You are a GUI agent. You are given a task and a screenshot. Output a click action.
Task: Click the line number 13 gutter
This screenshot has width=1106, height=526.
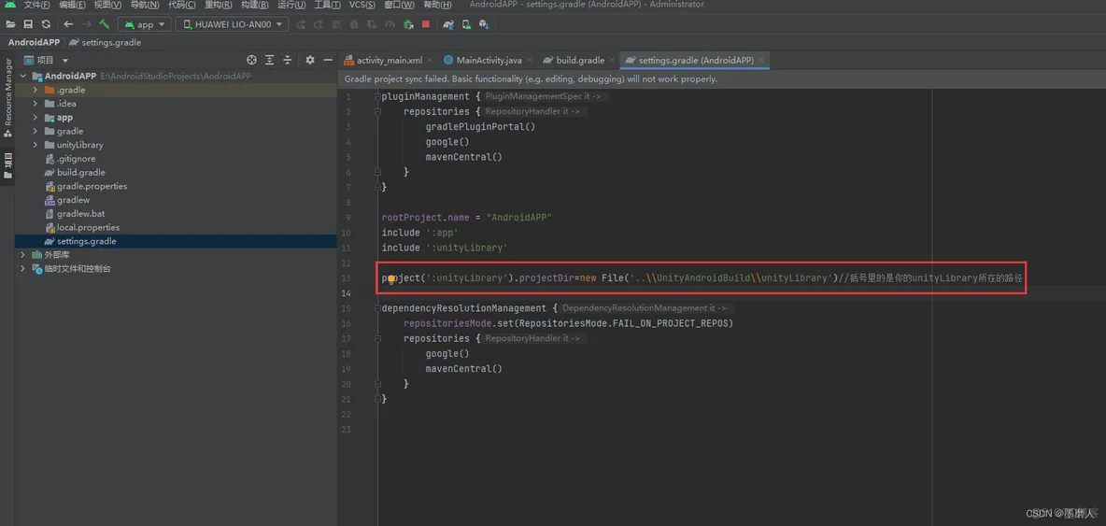coord(347,278)
